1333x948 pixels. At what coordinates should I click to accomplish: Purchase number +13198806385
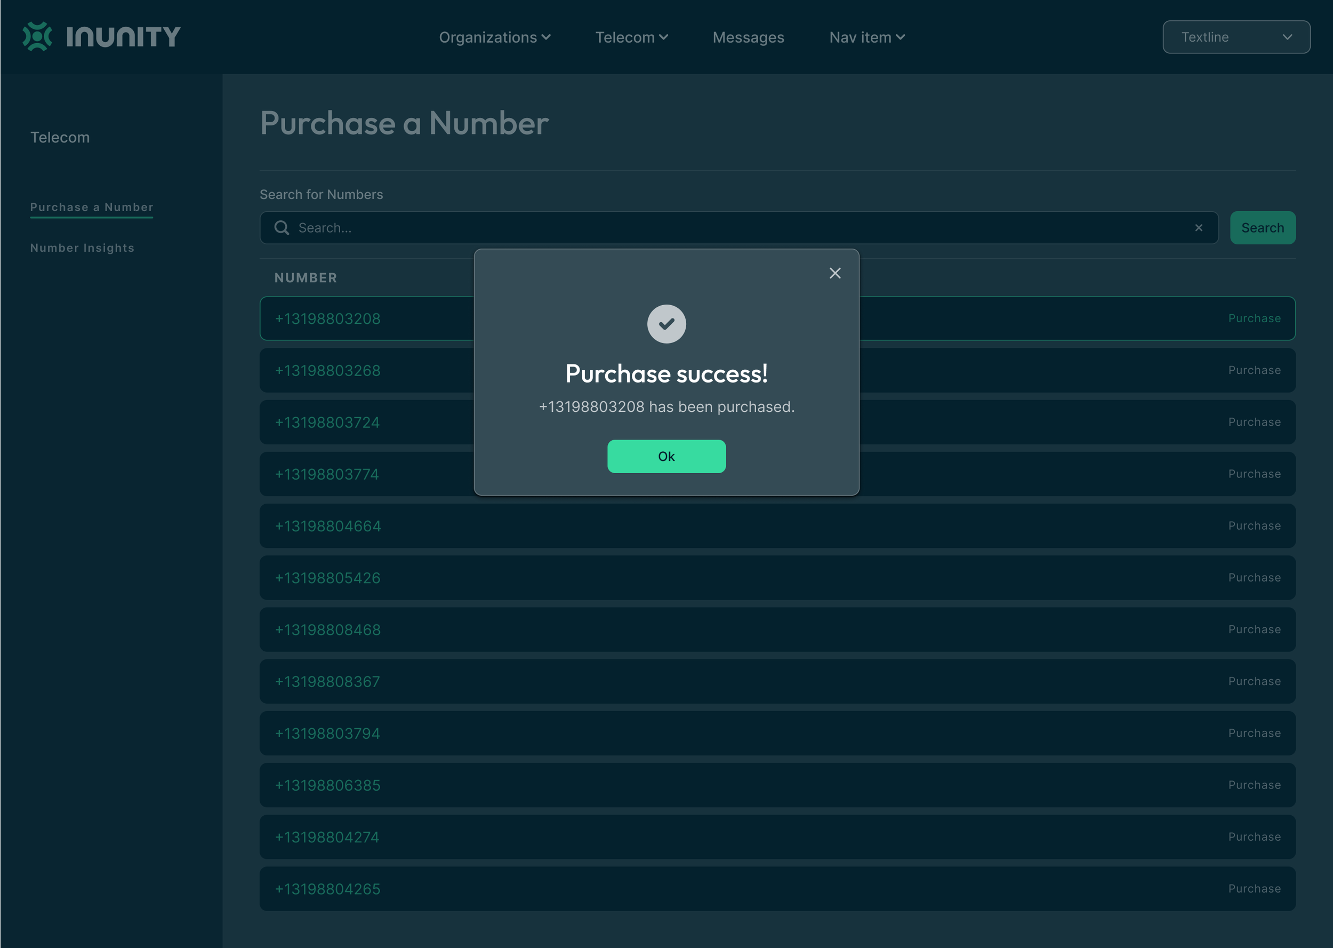pyautogui.click(x=1254, y=785)
